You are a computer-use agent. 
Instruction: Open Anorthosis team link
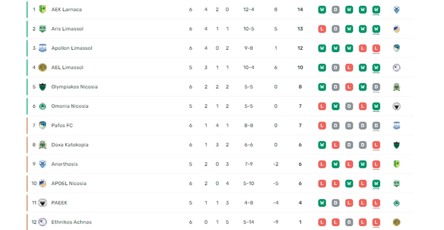pyautogui.click(x=65, y=164)
